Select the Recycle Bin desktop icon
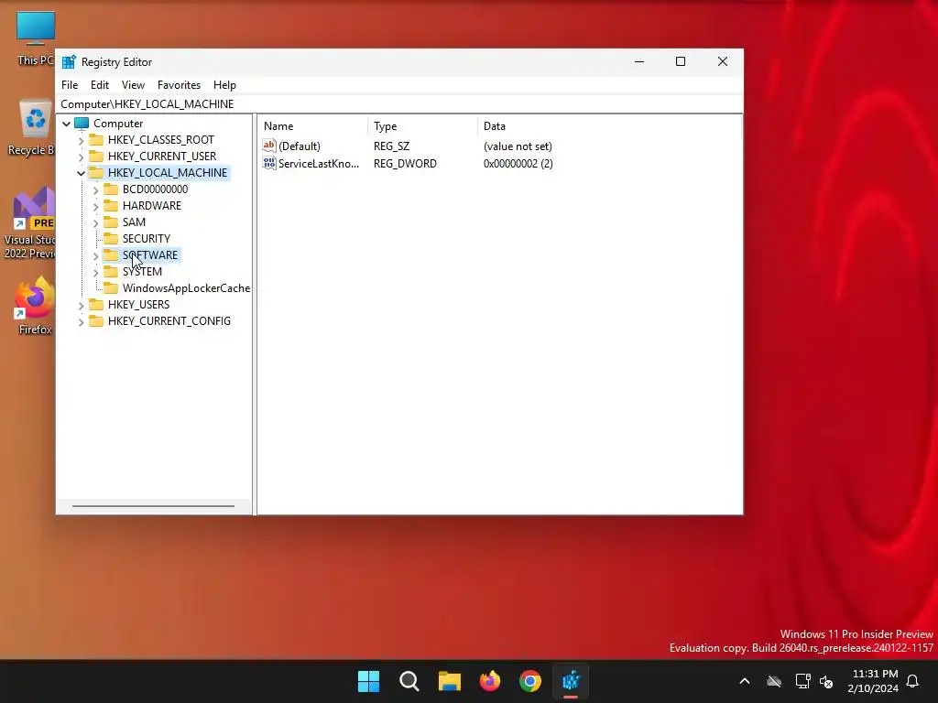Image resolution: width=938 pixels, height=703 pixels. tap(31, 128)
